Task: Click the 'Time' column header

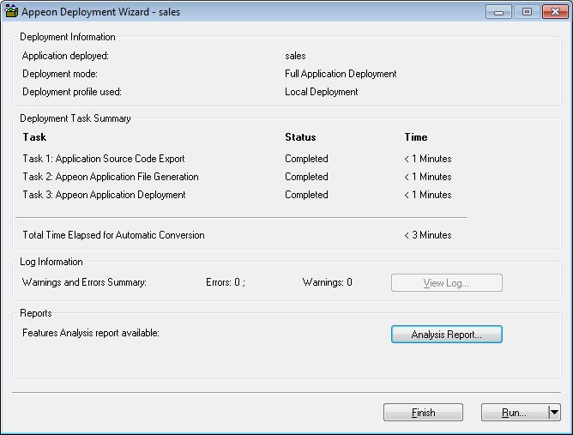Action: [x=416, y=137]
